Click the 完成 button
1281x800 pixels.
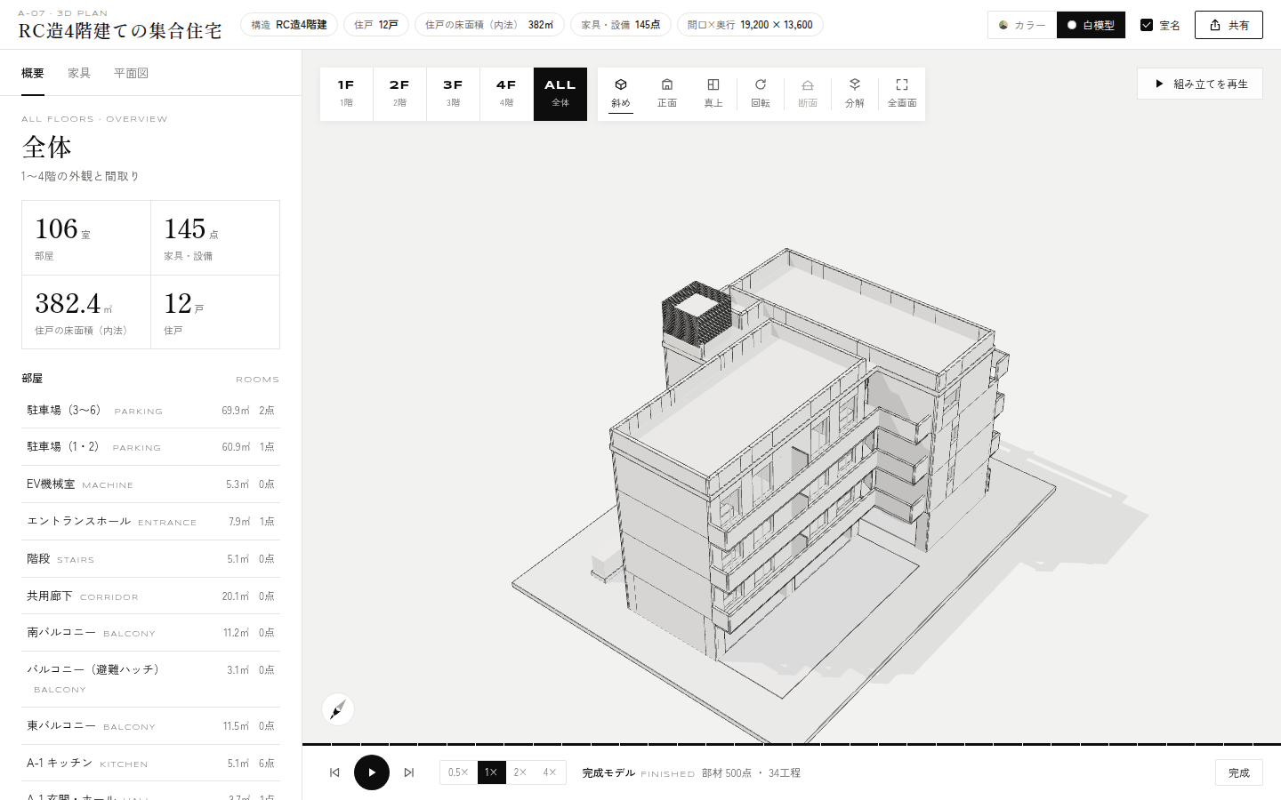pyautogui.click(x=1239, y=772)
